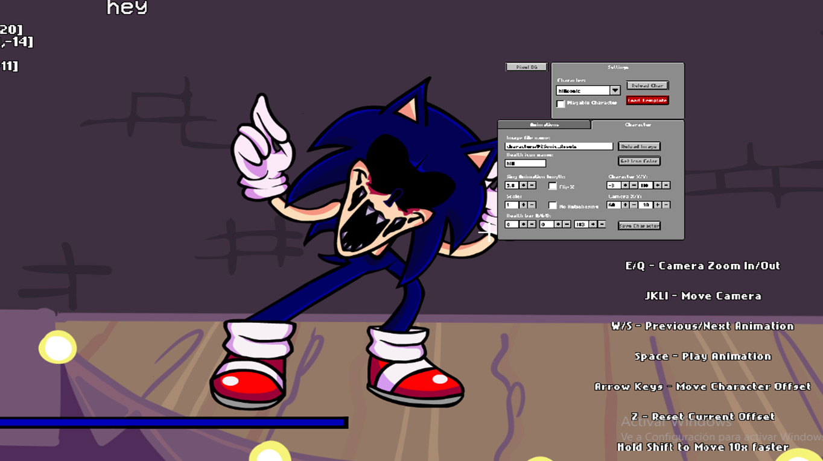Decrease Health bar blue value with minus
The width and height of the screenshot is (823, 461).
(x=602, y=224)
